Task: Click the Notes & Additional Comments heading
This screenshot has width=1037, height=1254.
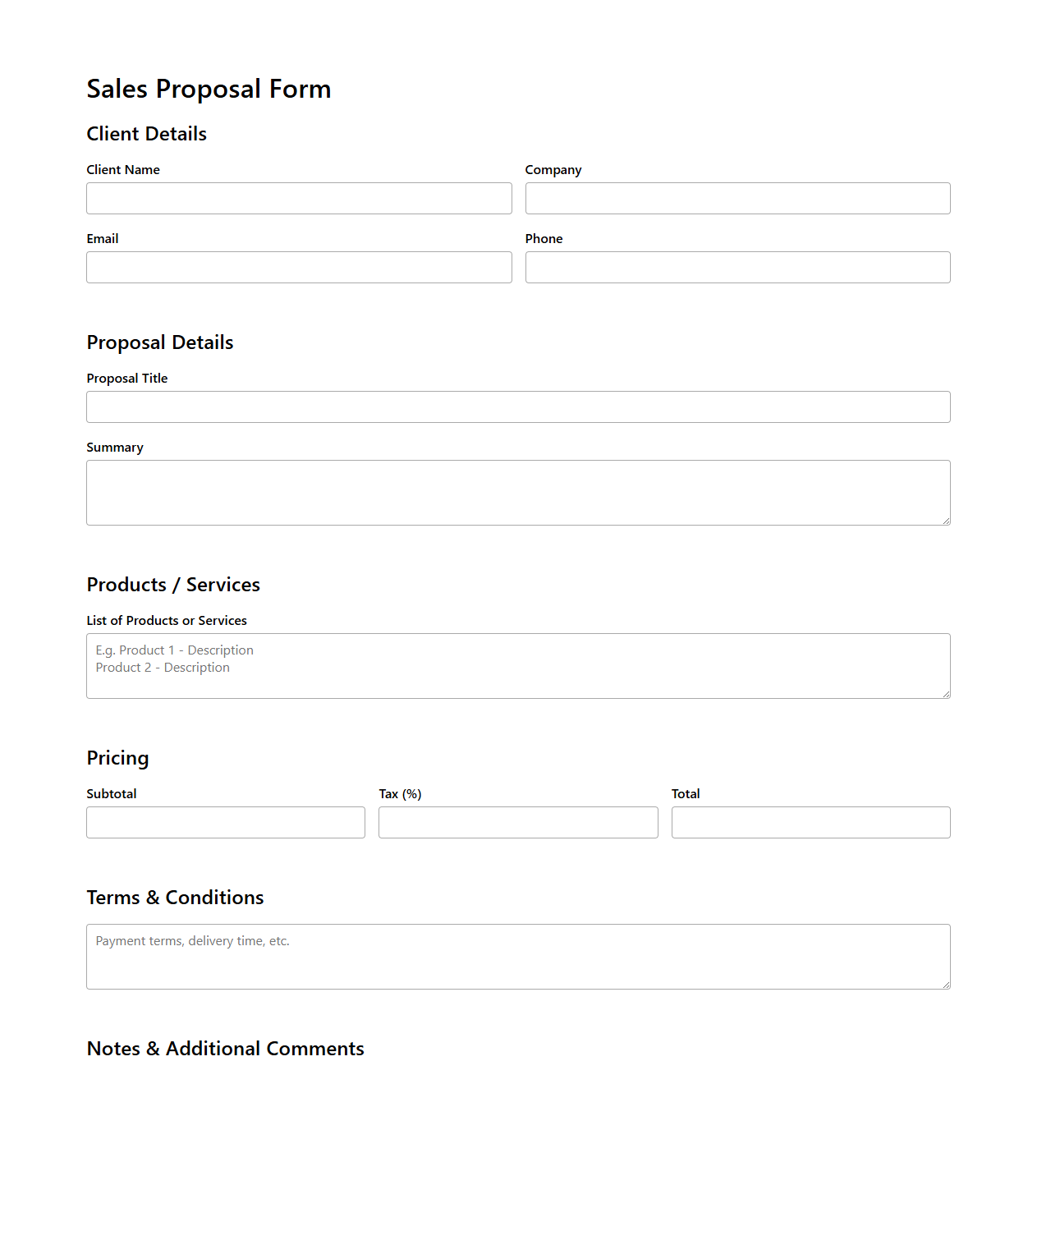Action: coord(225,1049)
